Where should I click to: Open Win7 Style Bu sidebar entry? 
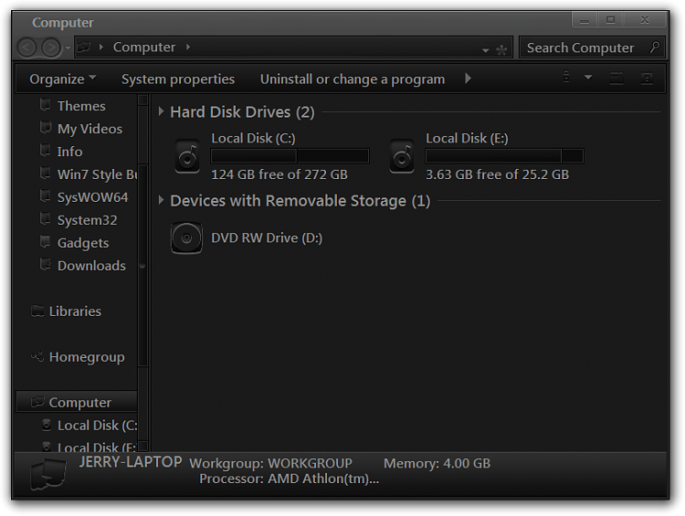coord(98,174)
